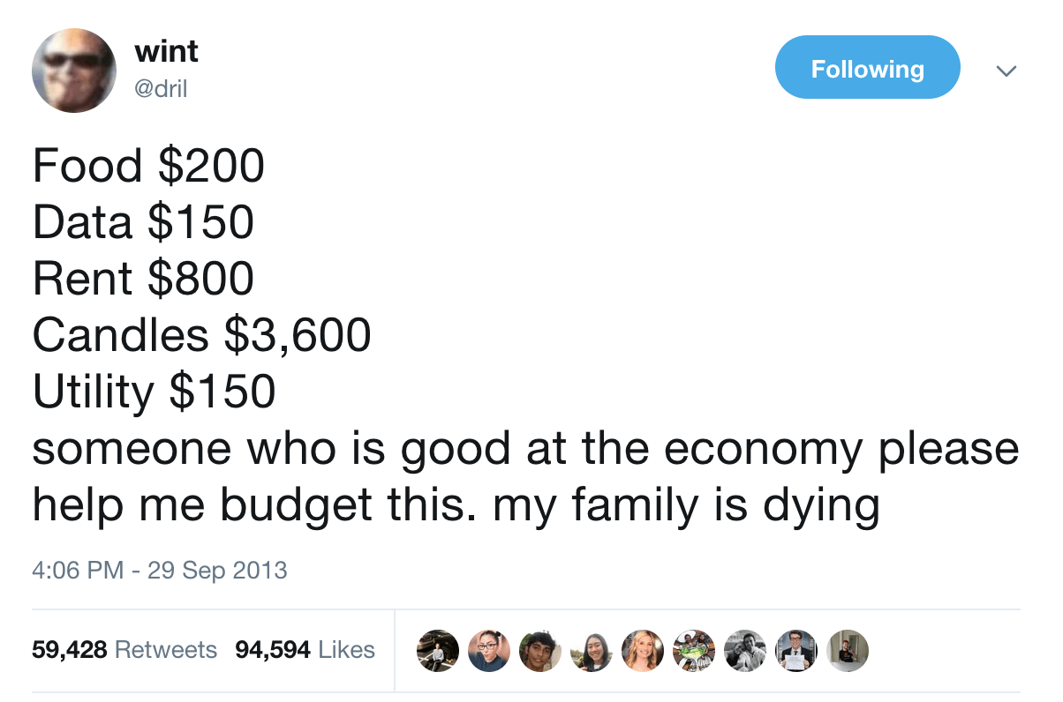Click the "Food $200" line of the tweet
This screenshot has height=702, width=1063.
point(148,165)
